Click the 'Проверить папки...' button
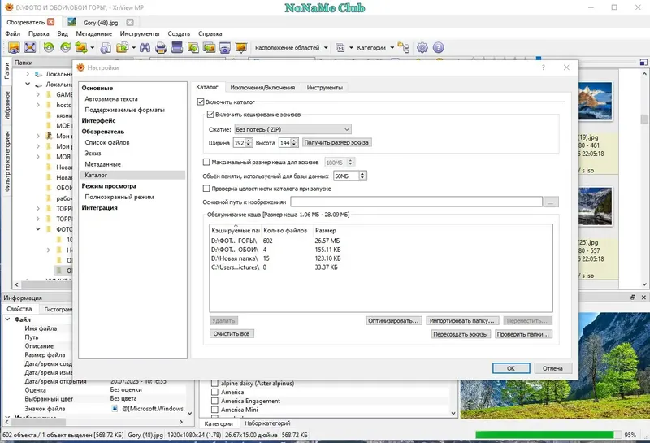Viewport: 650px width, 443px height. pos(523,334)
